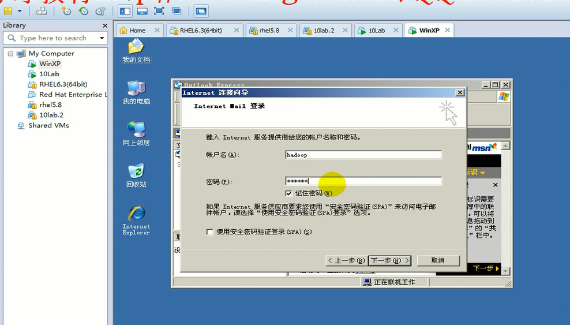Close the Home tab

[x=157, y=30]
